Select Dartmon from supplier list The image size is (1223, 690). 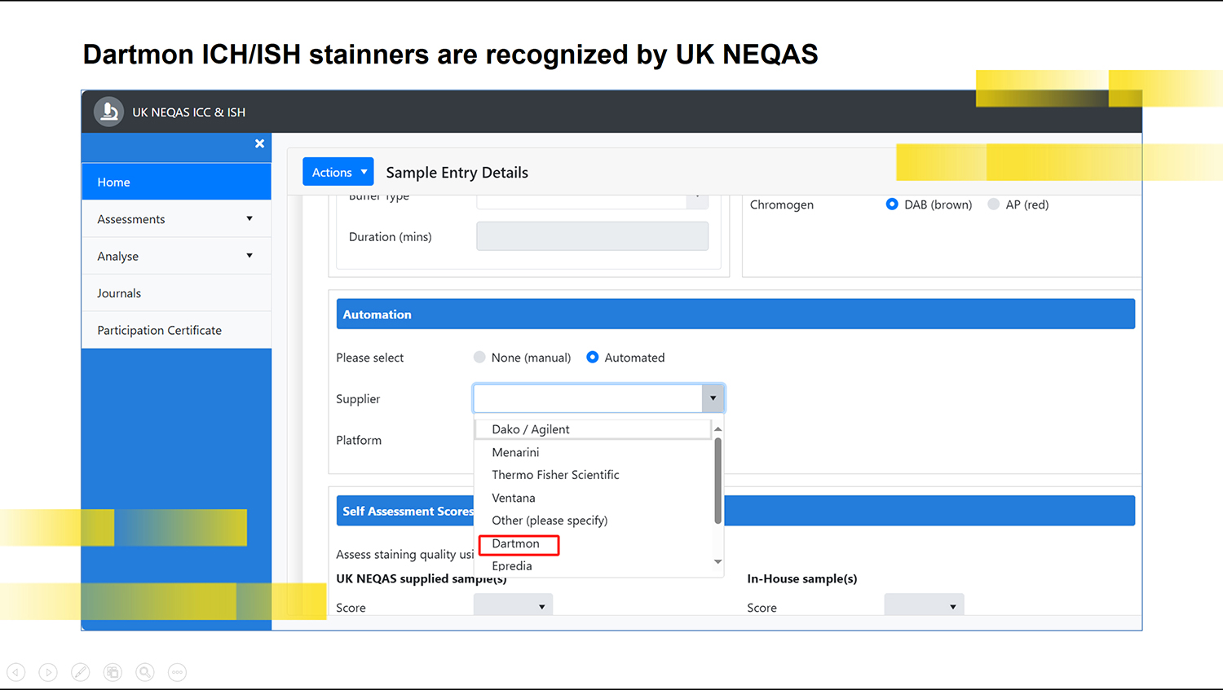point(593,543)
